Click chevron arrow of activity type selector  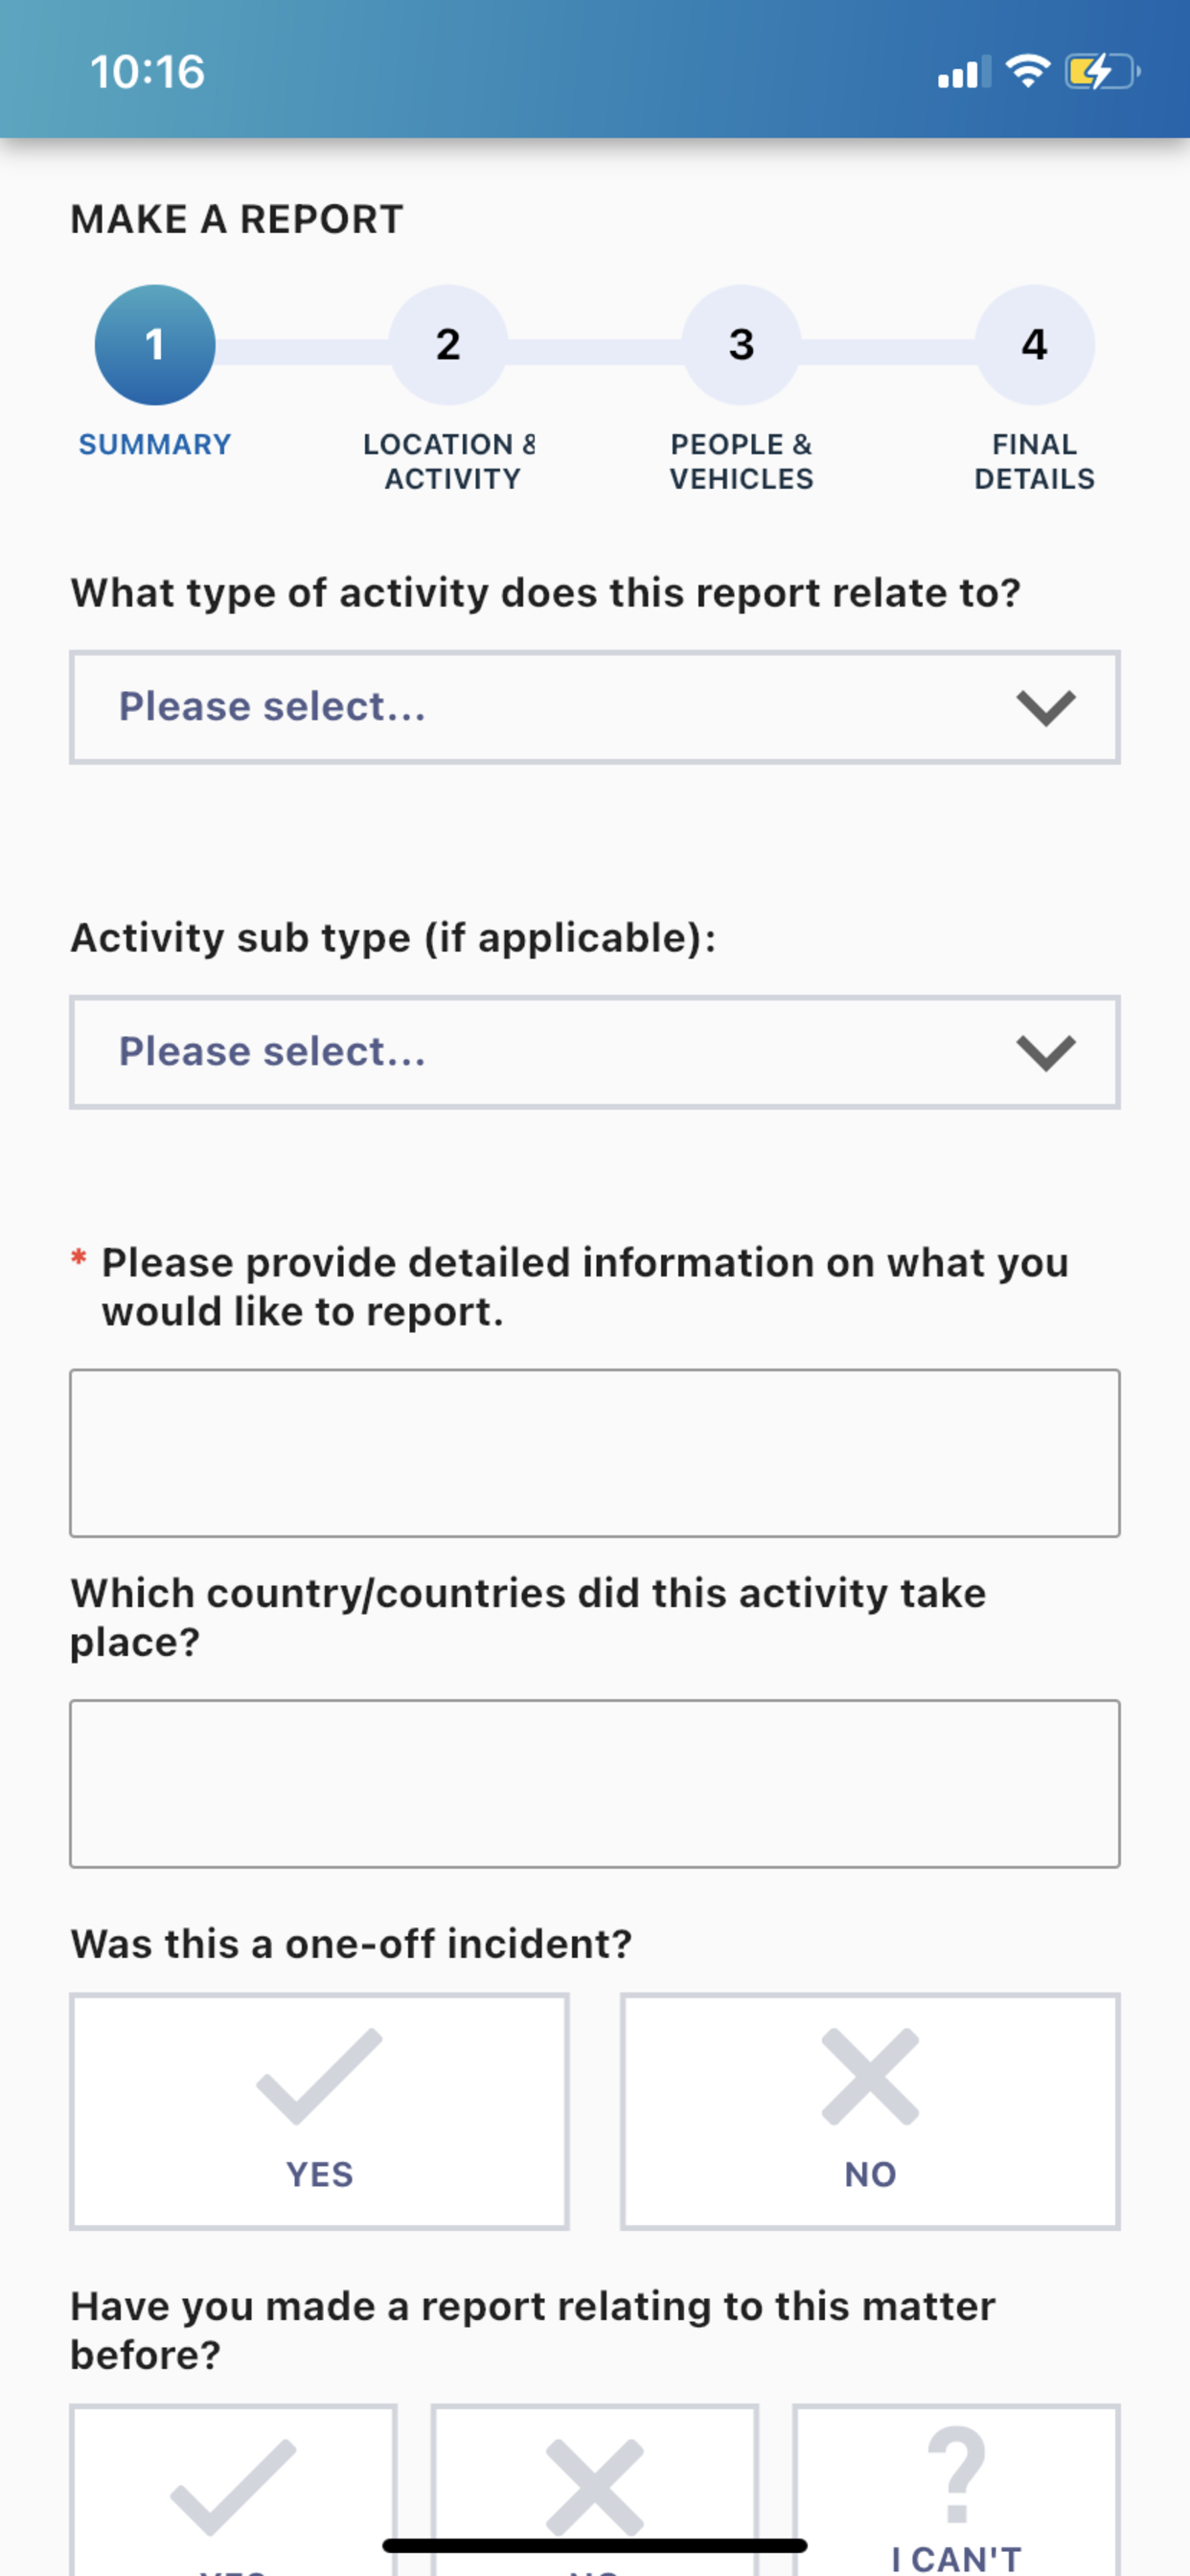pyautogui.click(x=1046, y=708)
